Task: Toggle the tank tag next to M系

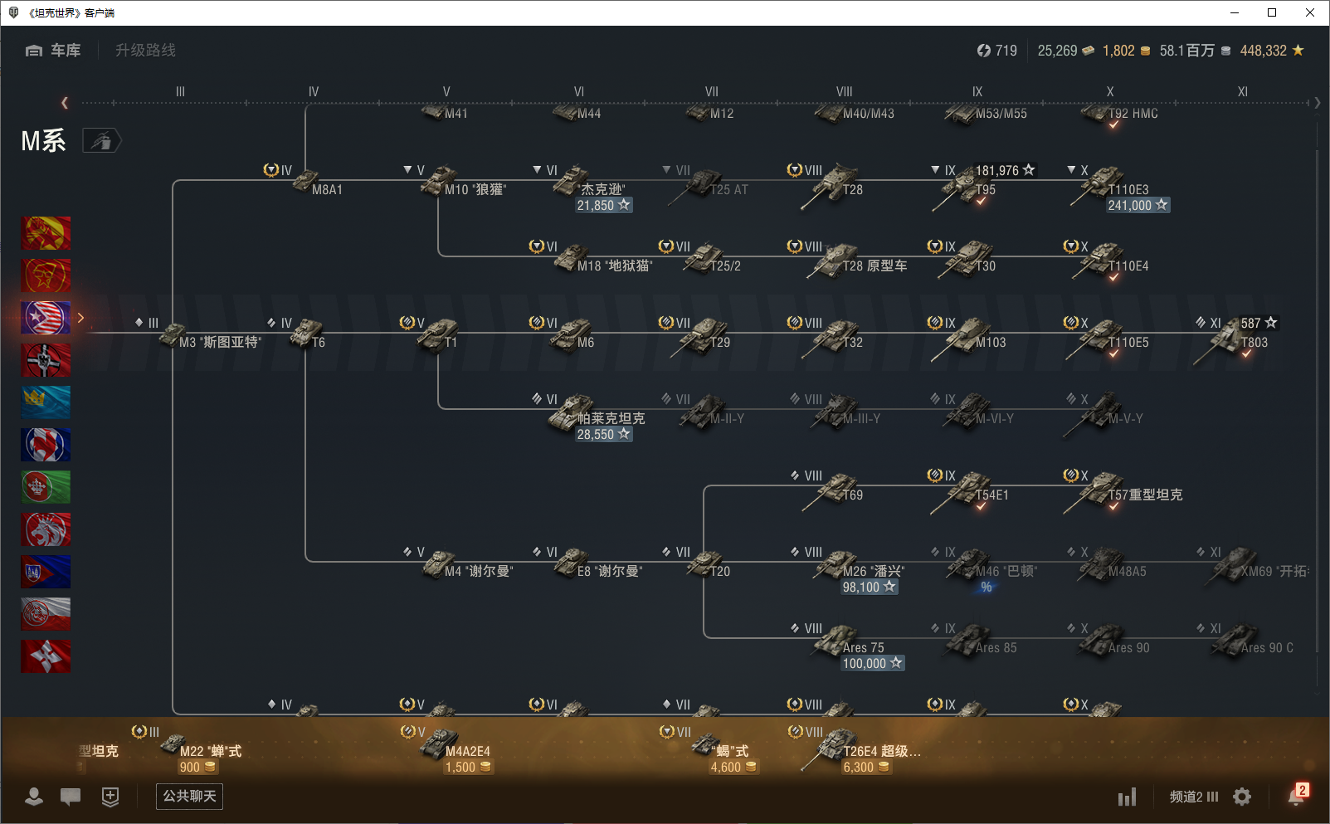Action: point(102,141)
